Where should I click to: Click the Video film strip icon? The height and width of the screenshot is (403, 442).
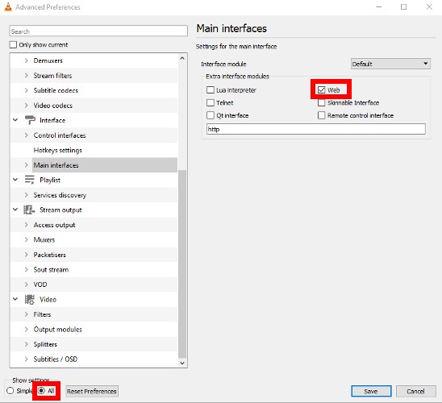(29, 299)
